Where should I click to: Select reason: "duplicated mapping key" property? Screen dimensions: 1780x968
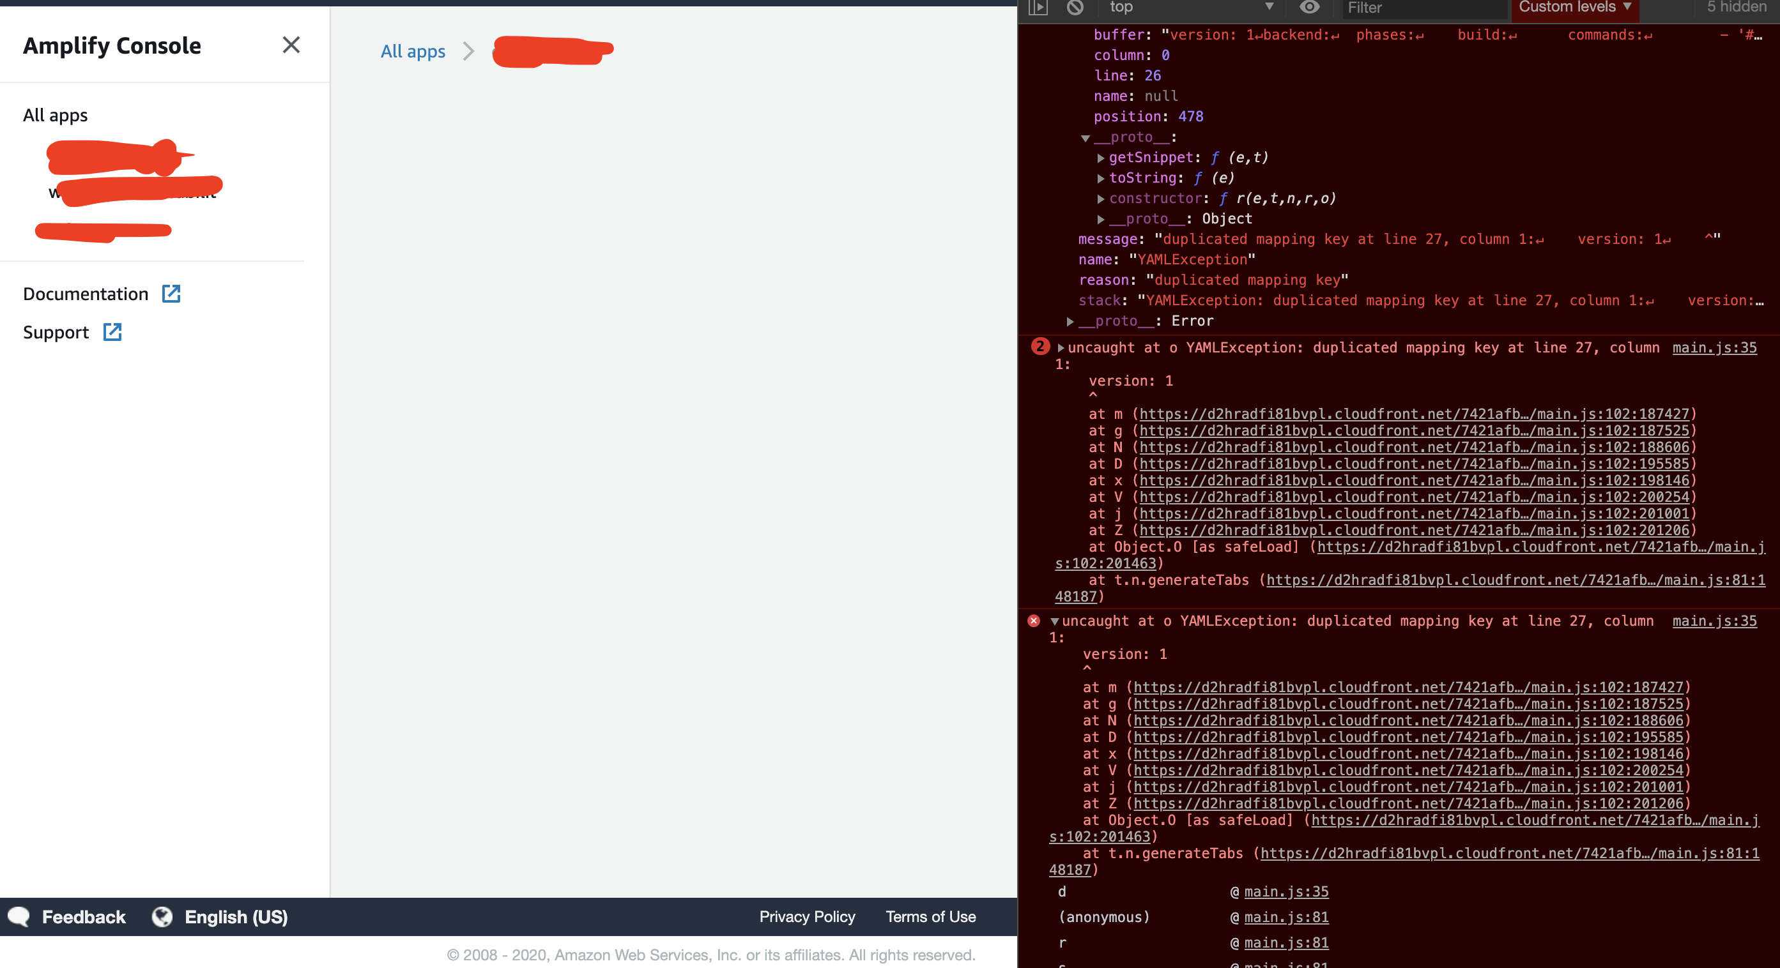pos(1213,280)
